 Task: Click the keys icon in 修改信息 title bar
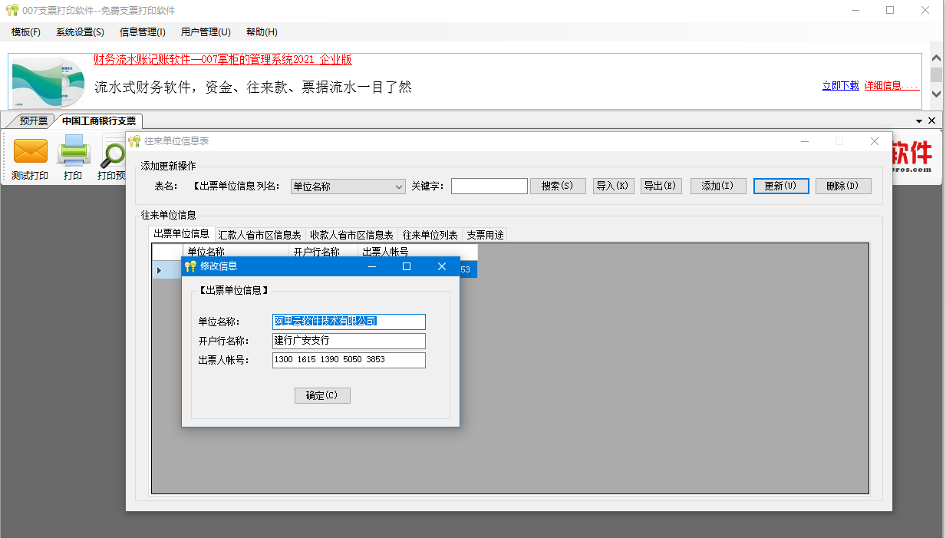[189, 266]
